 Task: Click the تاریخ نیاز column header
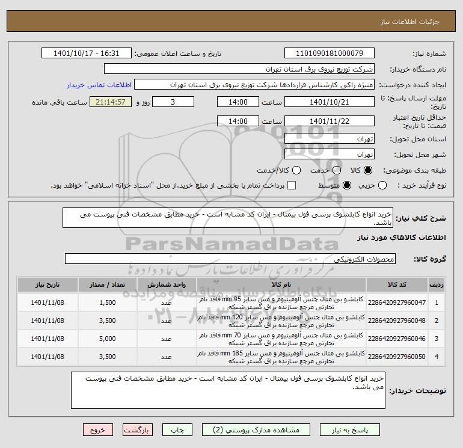point(48,284)
